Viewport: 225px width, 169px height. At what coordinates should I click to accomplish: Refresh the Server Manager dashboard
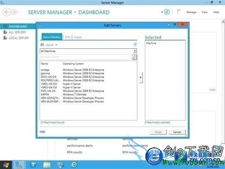point(167,12)
